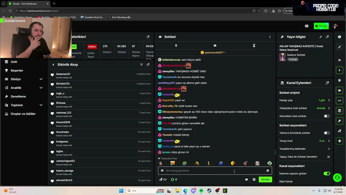The height and width of the screenshot is (195, 346).
Task: Open the Etkinlik Akışı filter options
Action: [x=141, y=65]
